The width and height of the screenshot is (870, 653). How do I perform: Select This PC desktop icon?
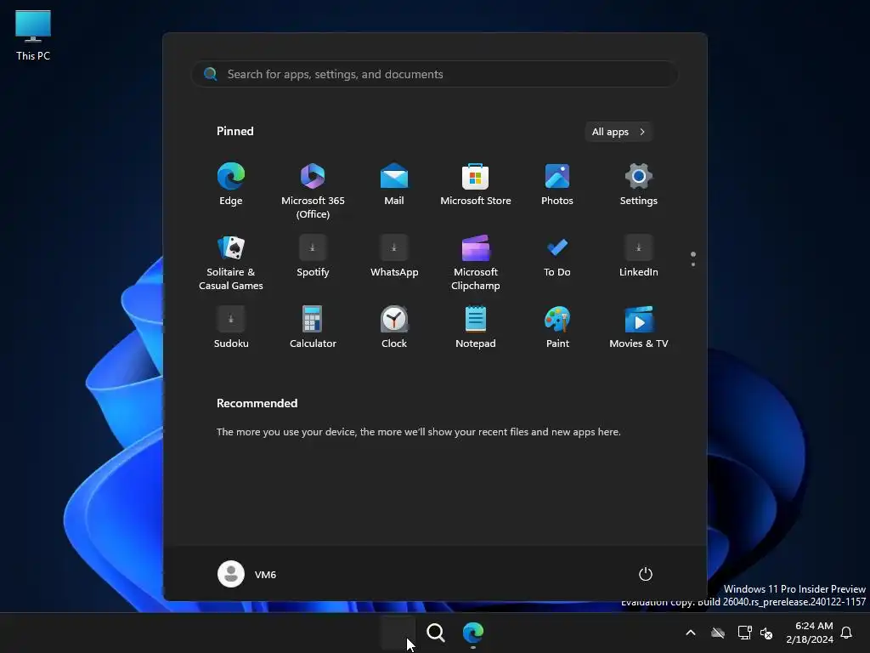tap(33, 36)
